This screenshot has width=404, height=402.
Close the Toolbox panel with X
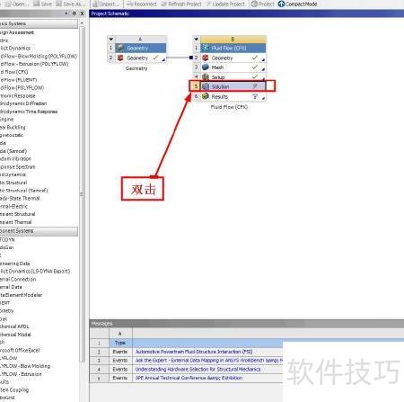(x=83, y=13)
